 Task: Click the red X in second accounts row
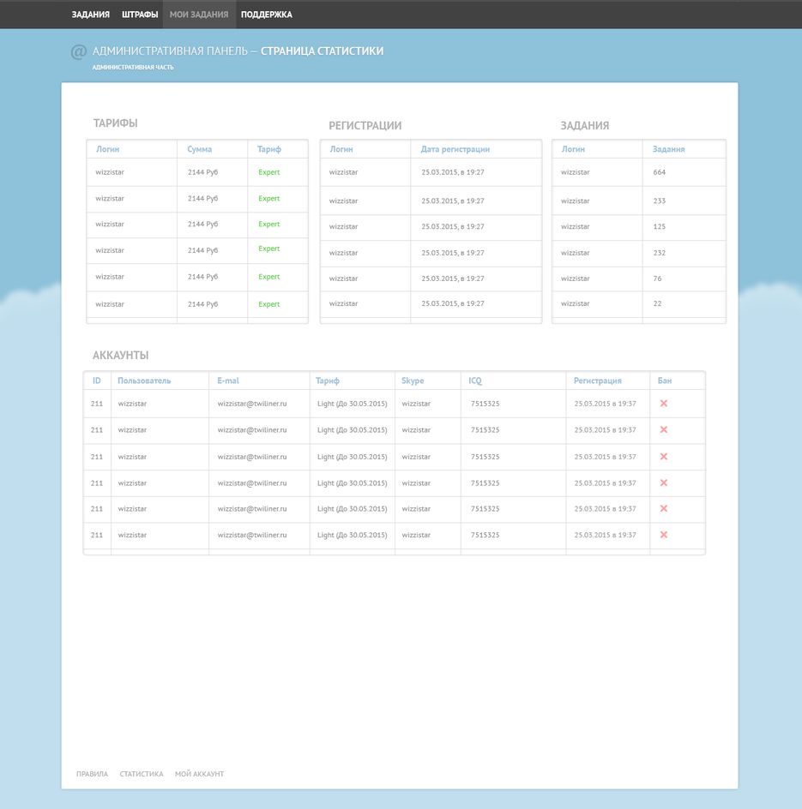(x=663, y=429)
